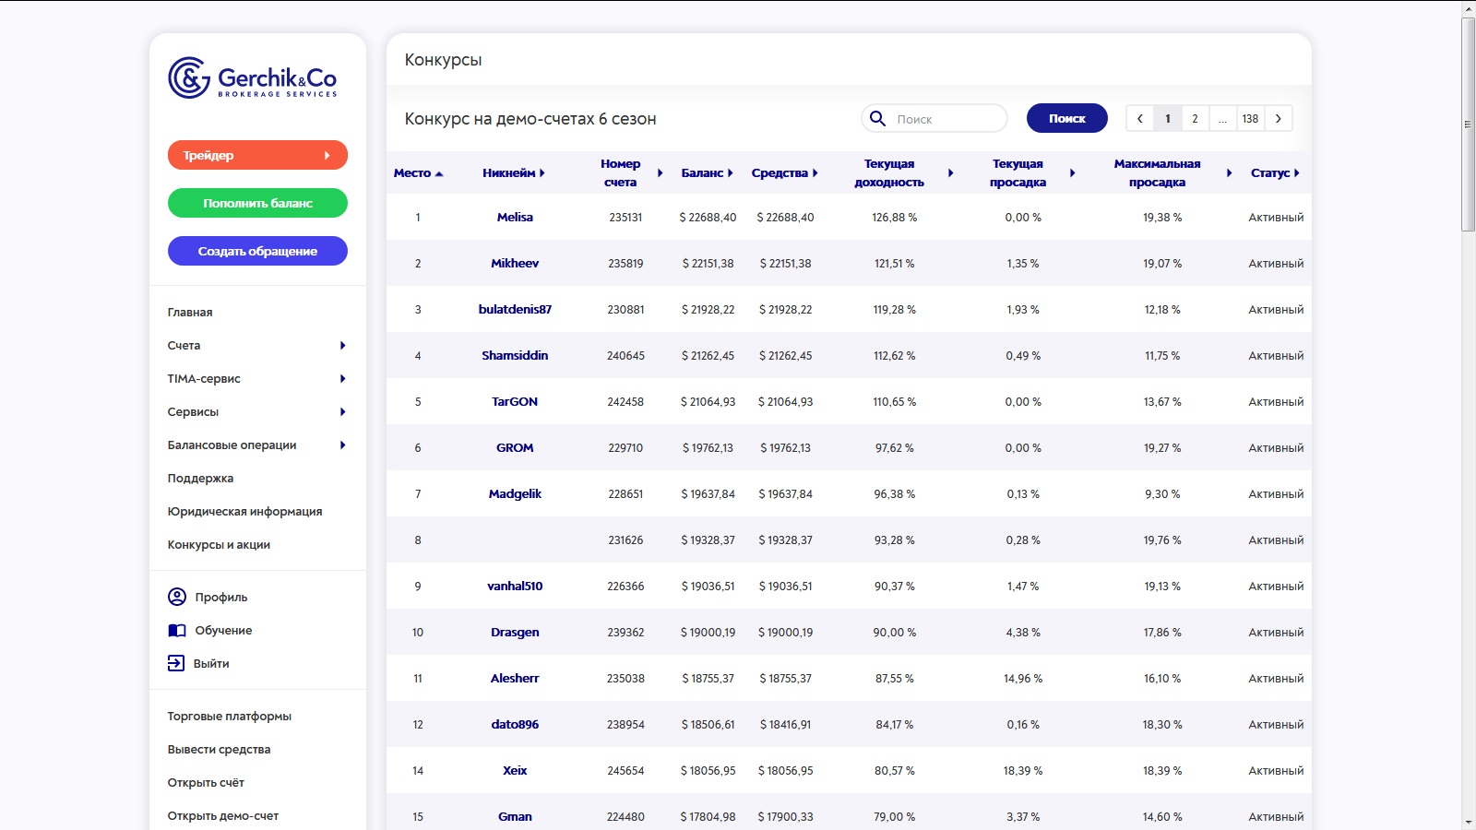Expand the Счета sidebar menu
The image size is (1476, 830).
tap(256, 346)
